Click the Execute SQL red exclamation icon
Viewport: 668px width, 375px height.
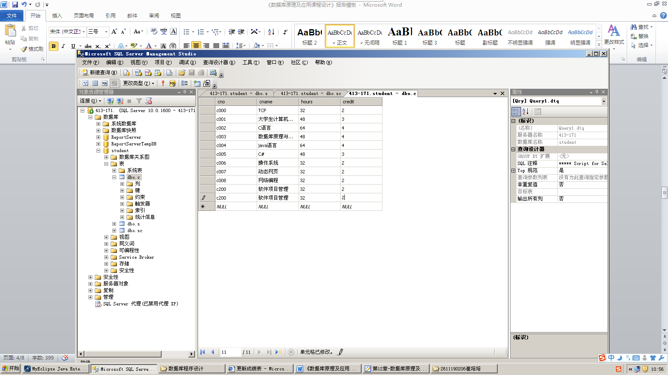pos(163,83)
